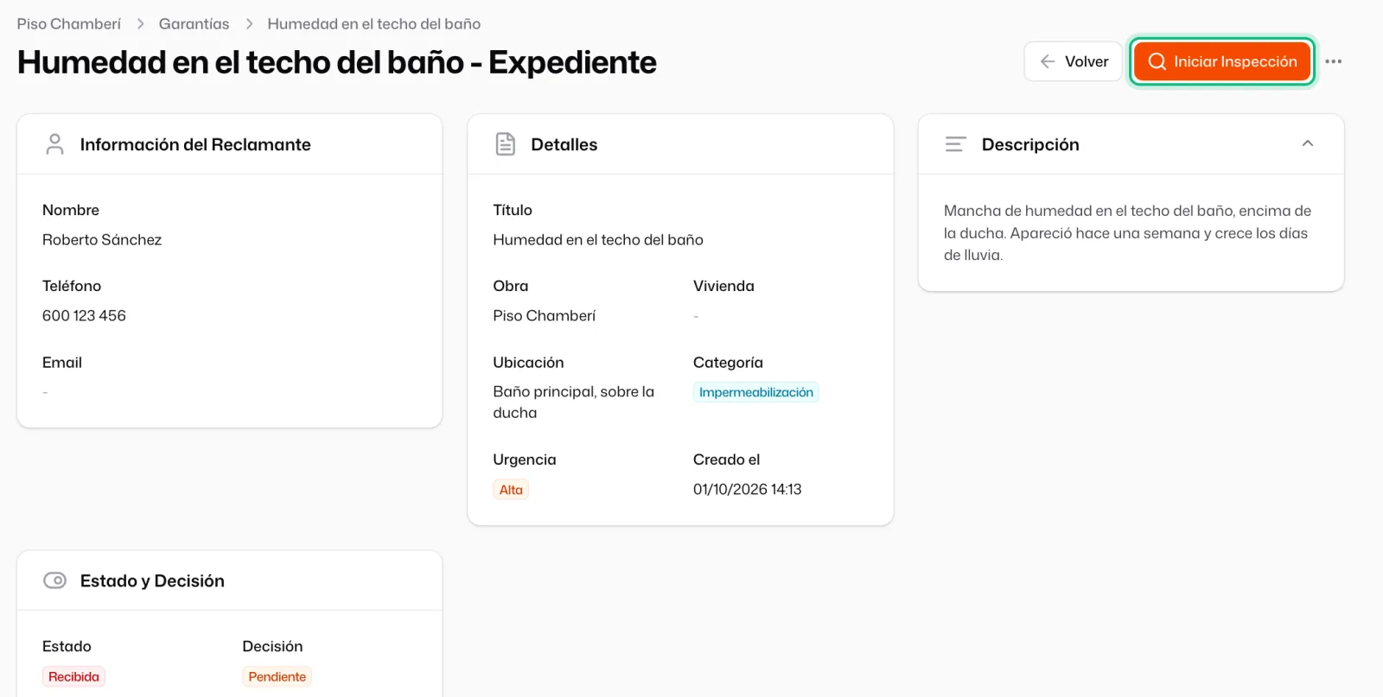This screenshot has height=697, width=1383.
Task: Click the Categoría field label
Action: pos(728,363)
